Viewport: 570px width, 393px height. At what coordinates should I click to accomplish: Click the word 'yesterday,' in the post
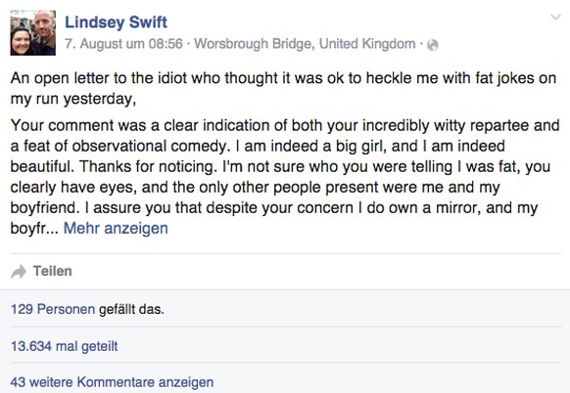point(99,99)
